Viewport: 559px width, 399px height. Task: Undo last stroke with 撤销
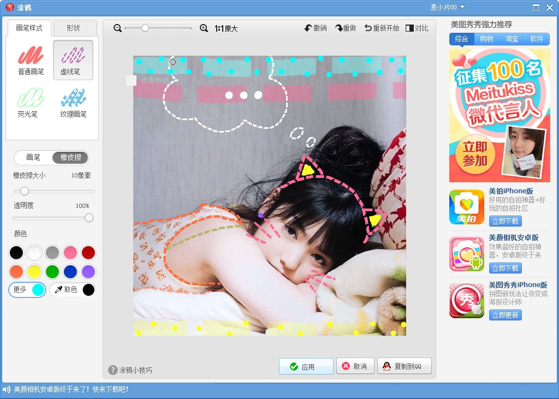[x=316, y=28]
